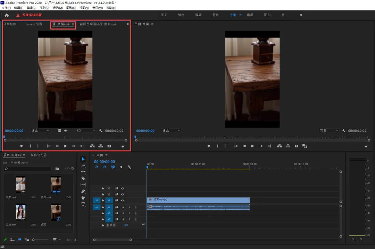Select the Hand tool
This screenshot has height=249, width=375.
pyautogui.click(x=83, y=198)
